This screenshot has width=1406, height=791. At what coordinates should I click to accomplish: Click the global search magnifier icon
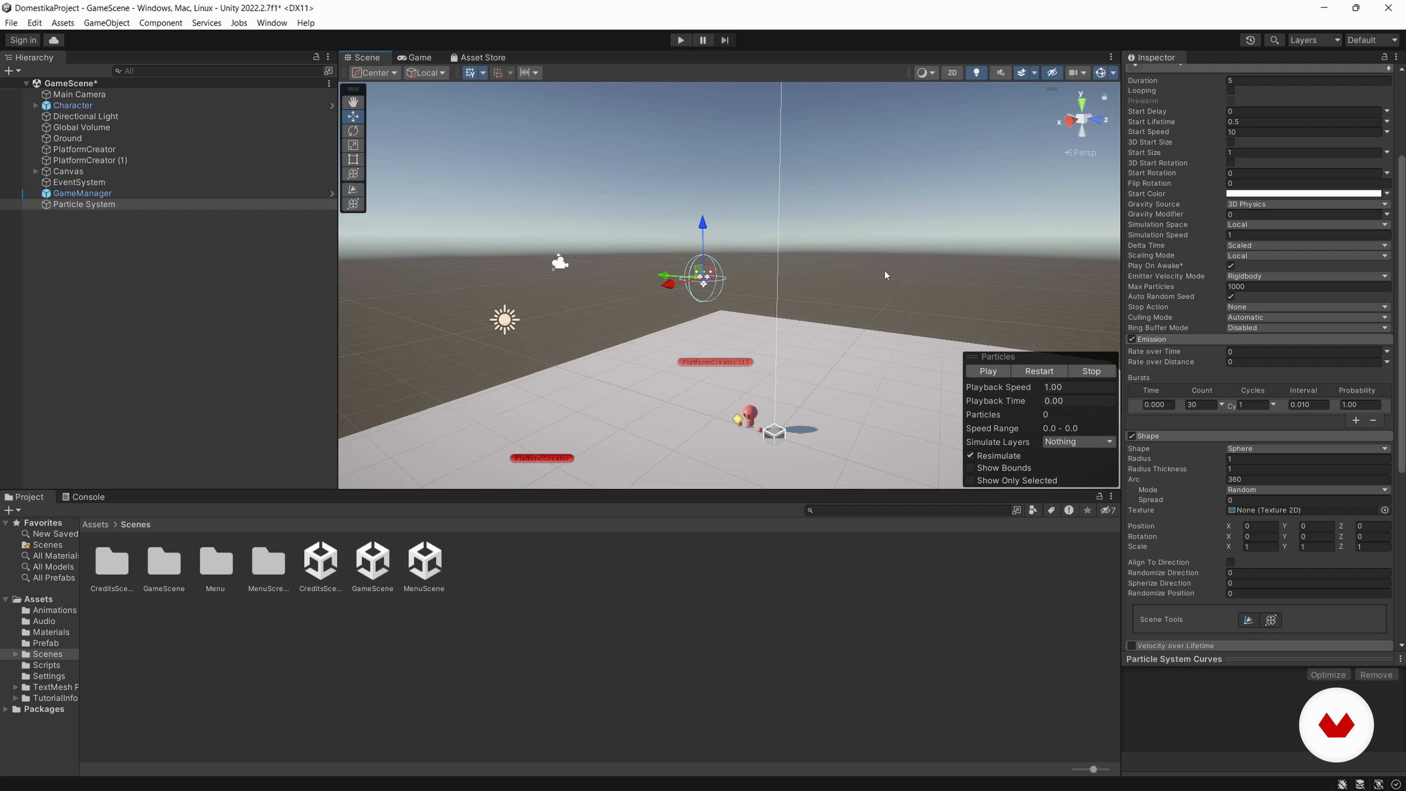pos(1275,40)
